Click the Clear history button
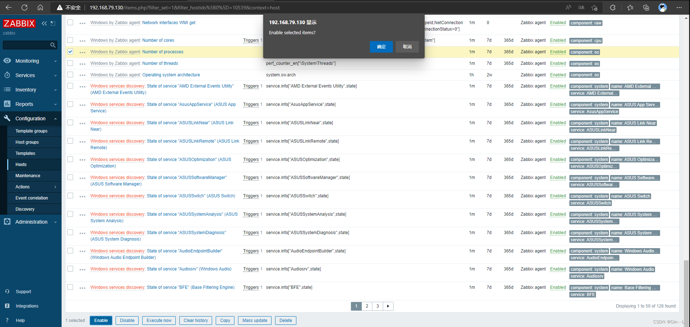The width and height of the screenshot is (690, 327). pos(196,321)
